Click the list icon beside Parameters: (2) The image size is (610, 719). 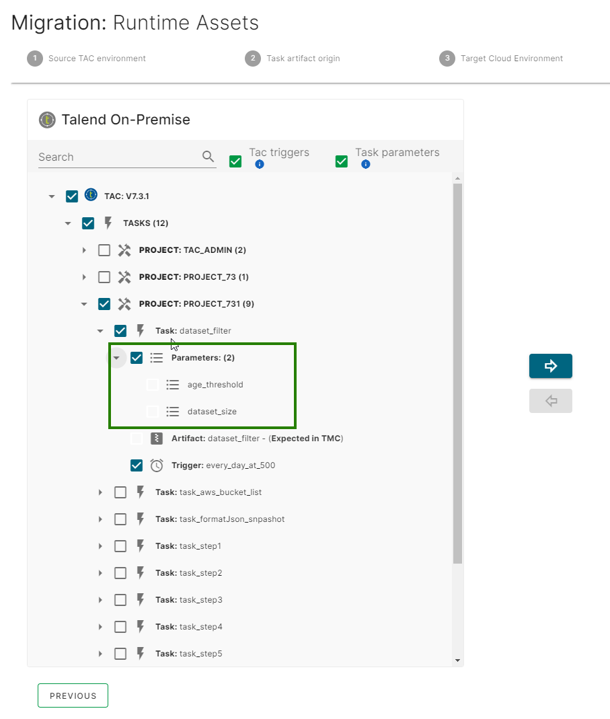tap(156, 357)
